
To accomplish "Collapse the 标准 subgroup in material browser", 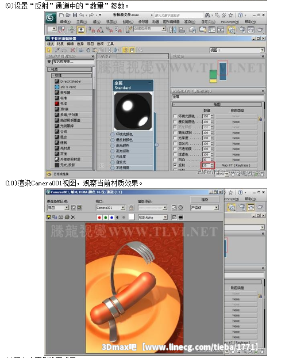I will pos(72,75).
